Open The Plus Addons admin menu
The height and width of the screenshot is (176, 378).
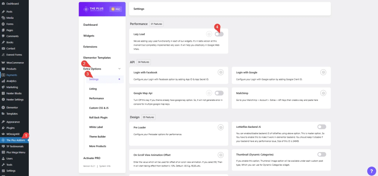pyautogui.click(x=14, y=140)
